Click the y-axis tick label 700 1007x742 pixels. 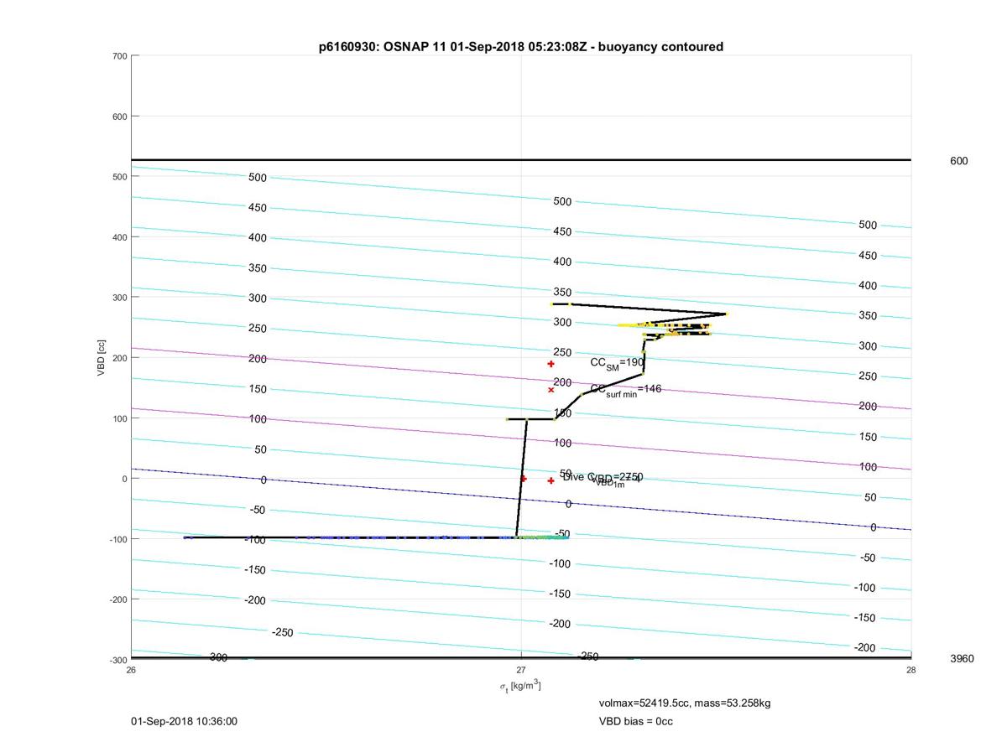(118, 56)
